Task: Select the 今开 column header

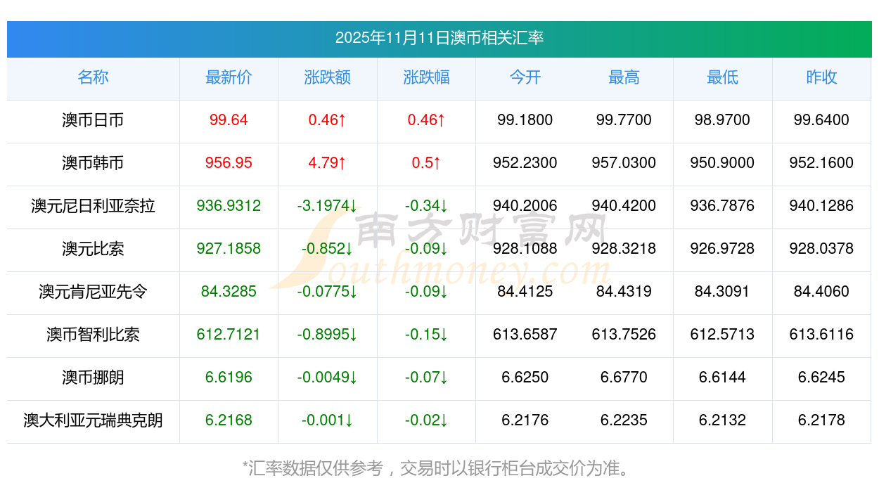Action: (x=525, y=77)
